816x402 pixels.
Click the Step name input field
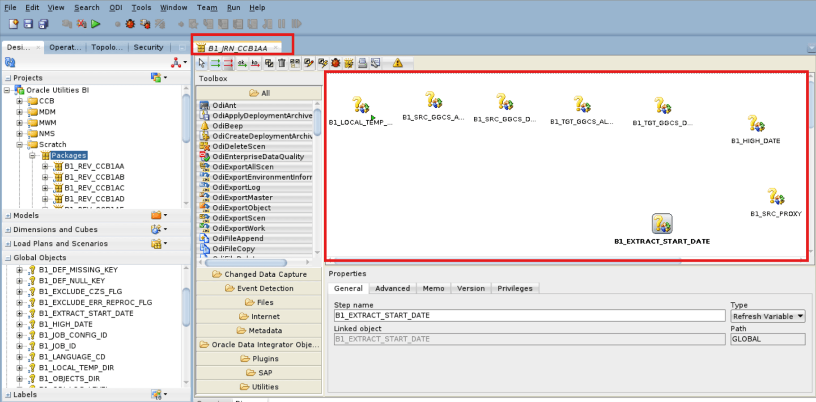(x=529, y=315)
